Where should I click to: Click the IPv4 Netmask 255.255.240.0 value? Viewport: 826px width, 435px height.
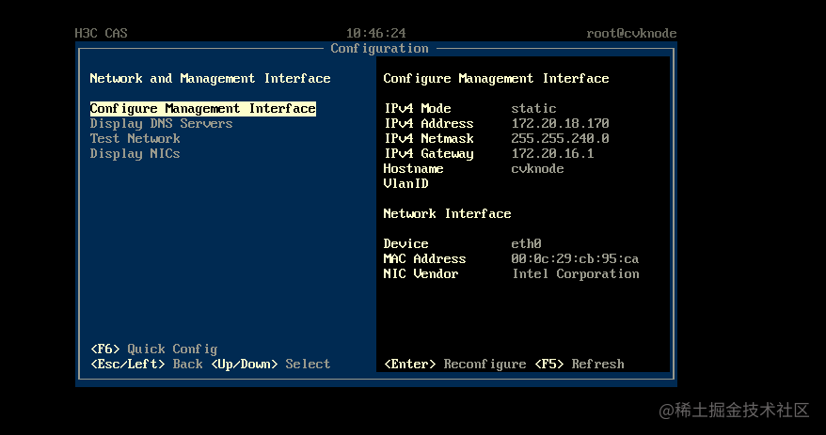560,139
